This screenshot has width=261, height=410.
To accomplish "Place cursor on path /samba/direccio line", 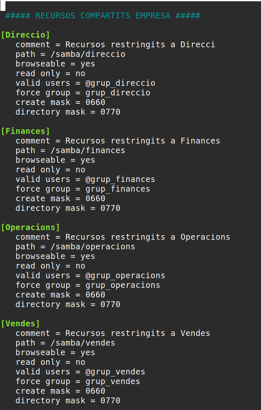I will point(70,54).
